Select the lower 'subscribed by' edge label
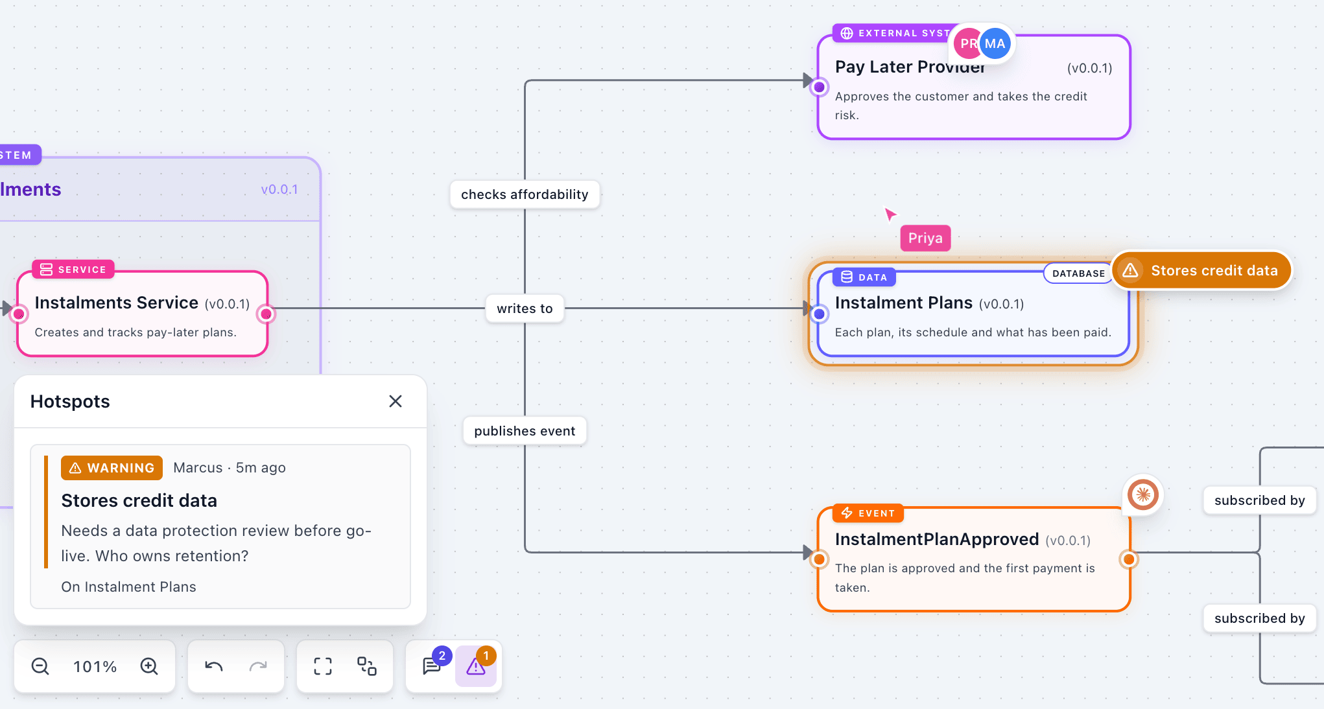 pyautogui.click(x=1259, y=618)
